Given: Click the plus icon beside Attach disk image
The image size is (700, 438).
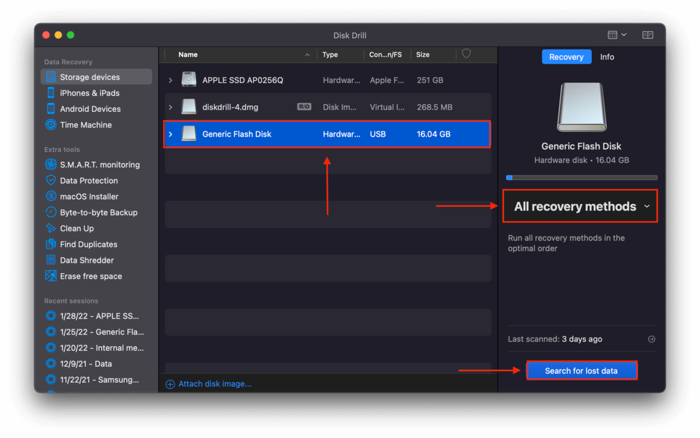Looking at the screenshot, I should coord(170,384).
